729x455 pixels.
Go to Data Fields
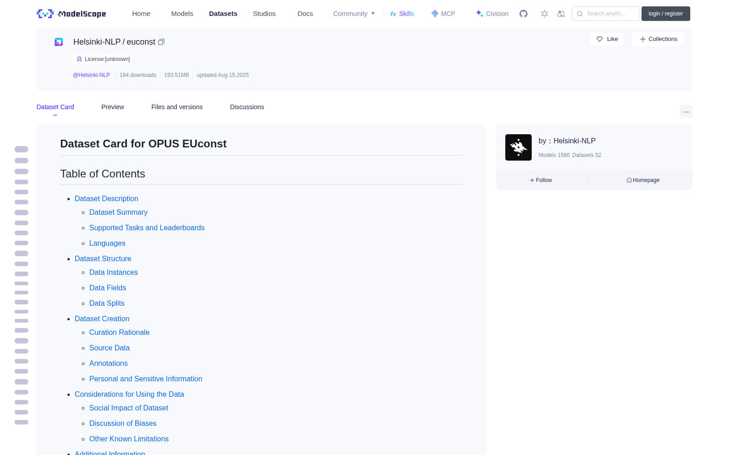[108, 288]
